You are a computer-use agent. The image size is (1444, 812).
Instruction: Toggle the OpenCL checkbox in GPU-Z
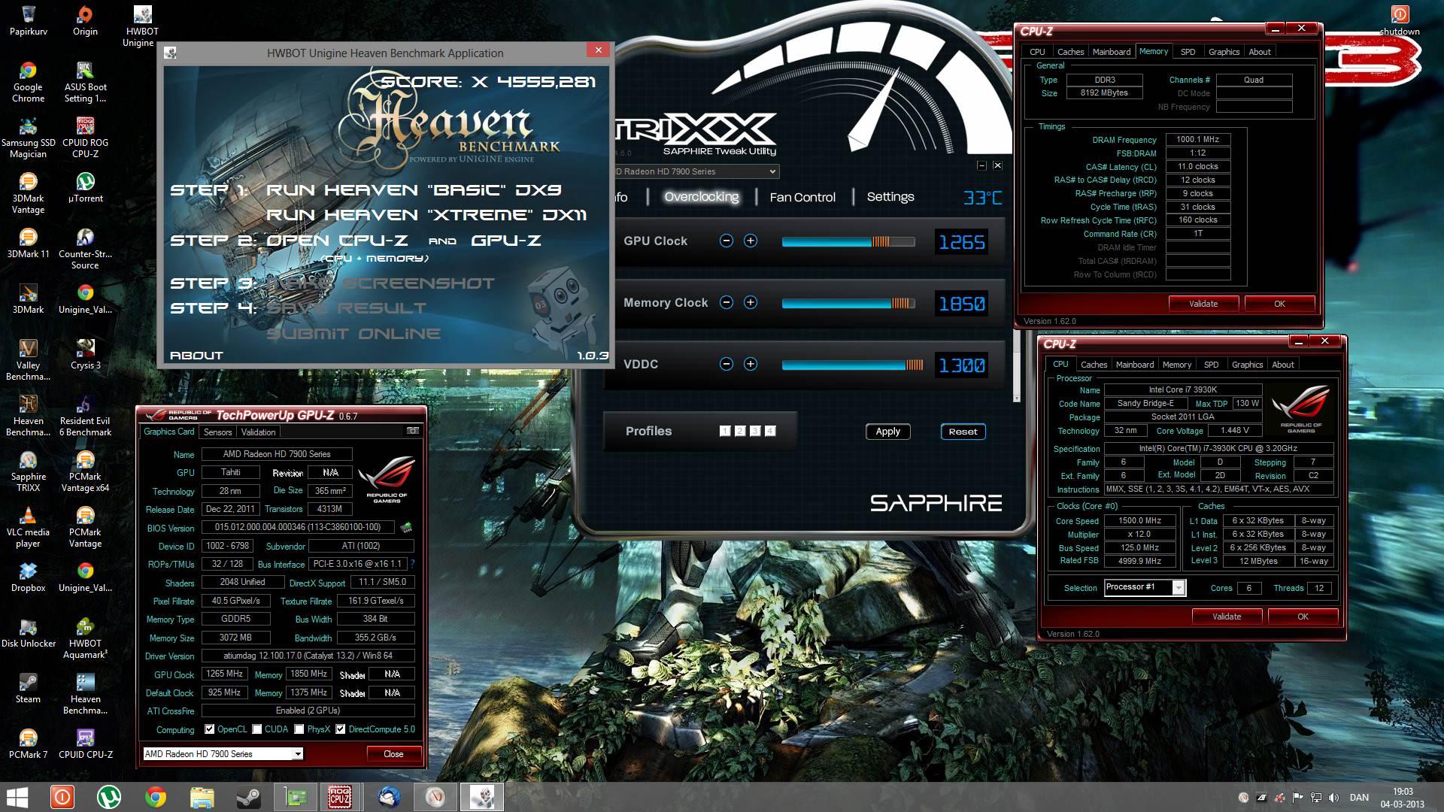pyautogui.click(x=210, y=729)
